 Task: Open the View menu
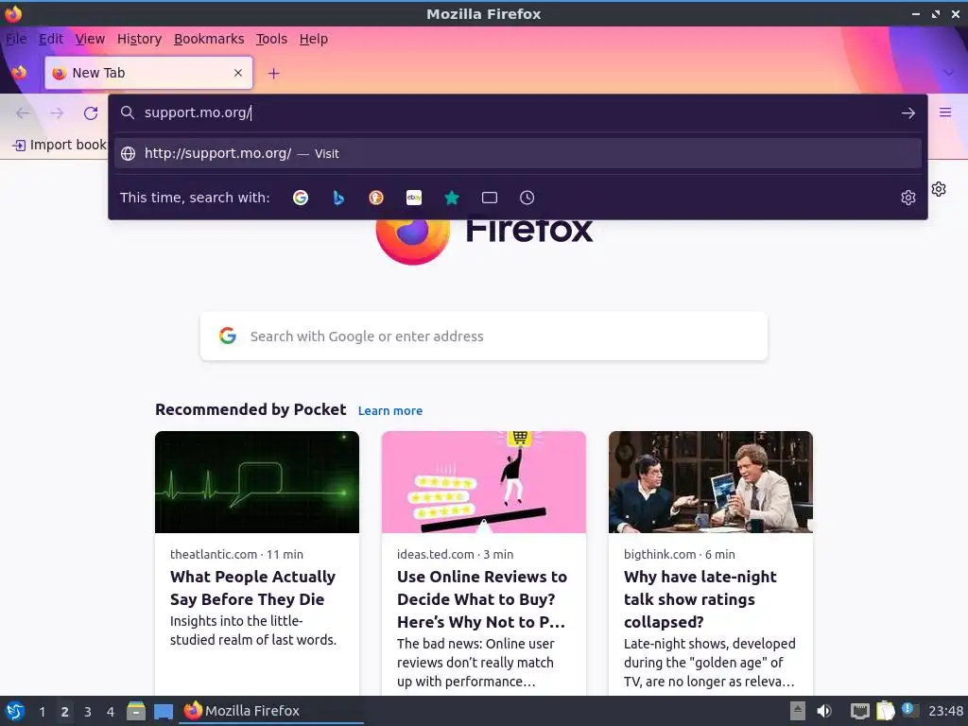(x=90, y=39)
